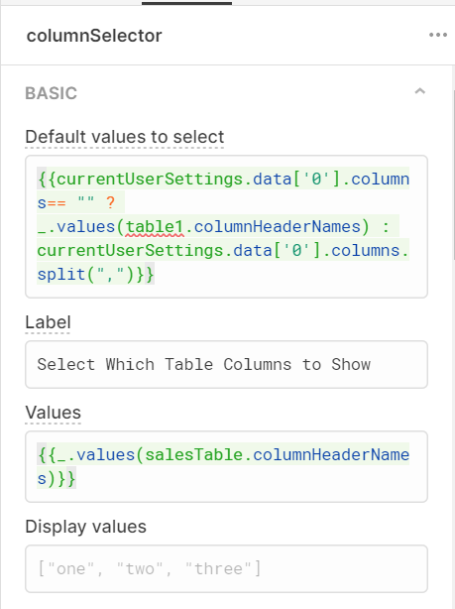This screenshot has width=455, height=609.
Task: Click the 'Values' property label
Action: 54,413
